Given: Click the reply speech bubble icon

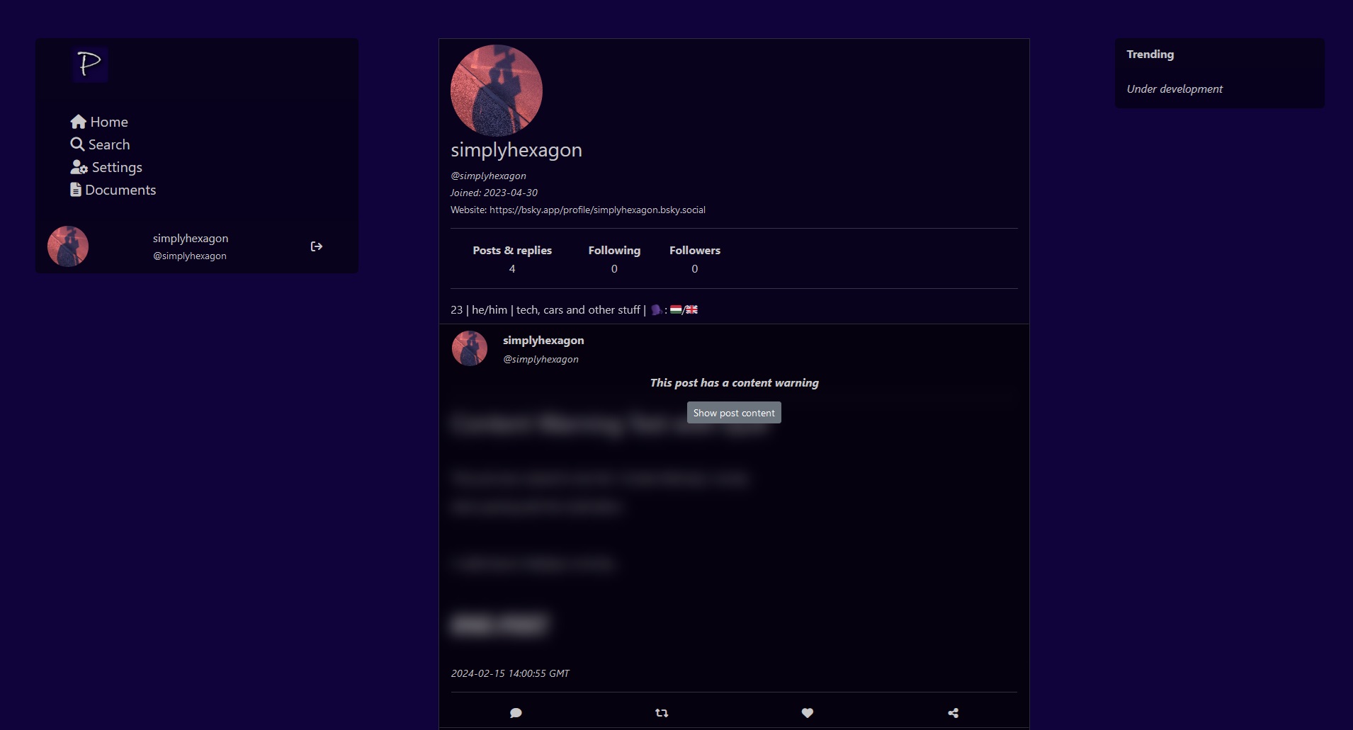Looking at the screenshot, I should click(x=516, y=713).
